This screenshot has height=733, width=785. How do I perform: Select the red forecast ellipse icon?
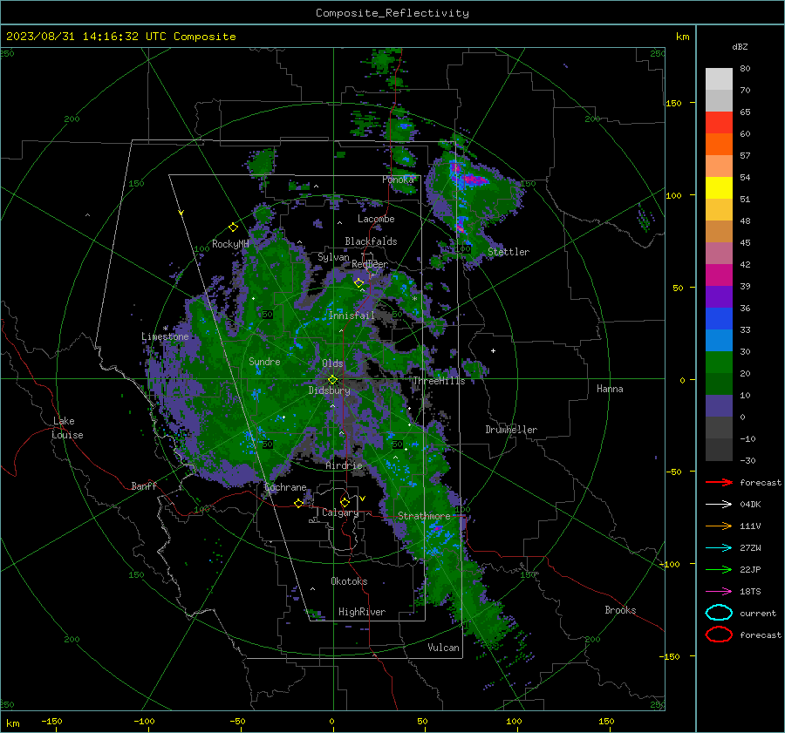point(719,635)
